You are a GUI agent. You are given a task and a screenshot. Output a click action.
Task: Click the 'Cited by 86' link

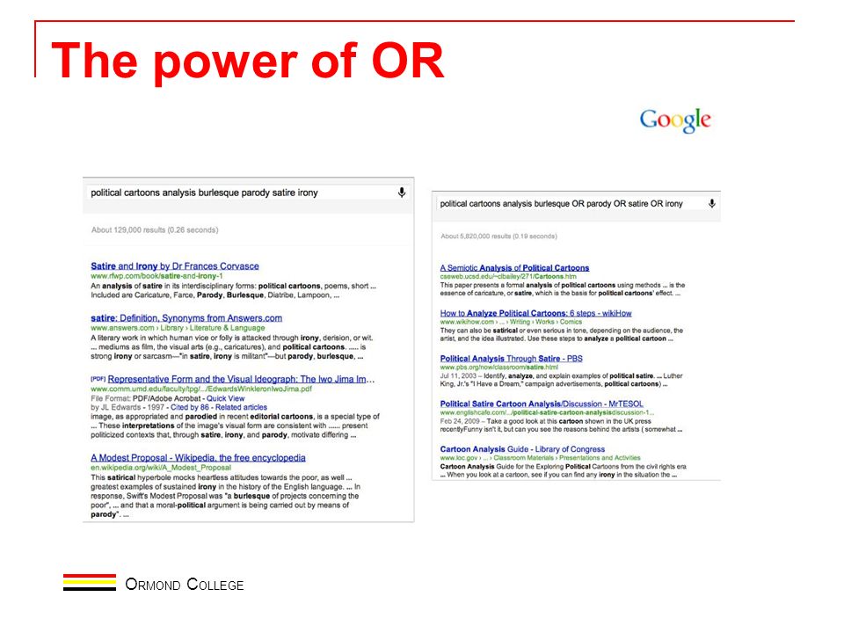click(x=190, y=407)
